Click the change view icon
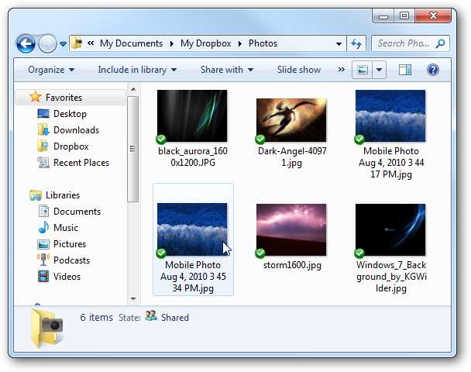 coord(363,70)
